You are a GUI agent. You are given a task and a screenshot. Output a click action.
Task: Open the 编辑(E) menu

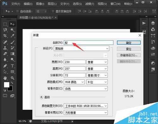(x=28, y=4)
